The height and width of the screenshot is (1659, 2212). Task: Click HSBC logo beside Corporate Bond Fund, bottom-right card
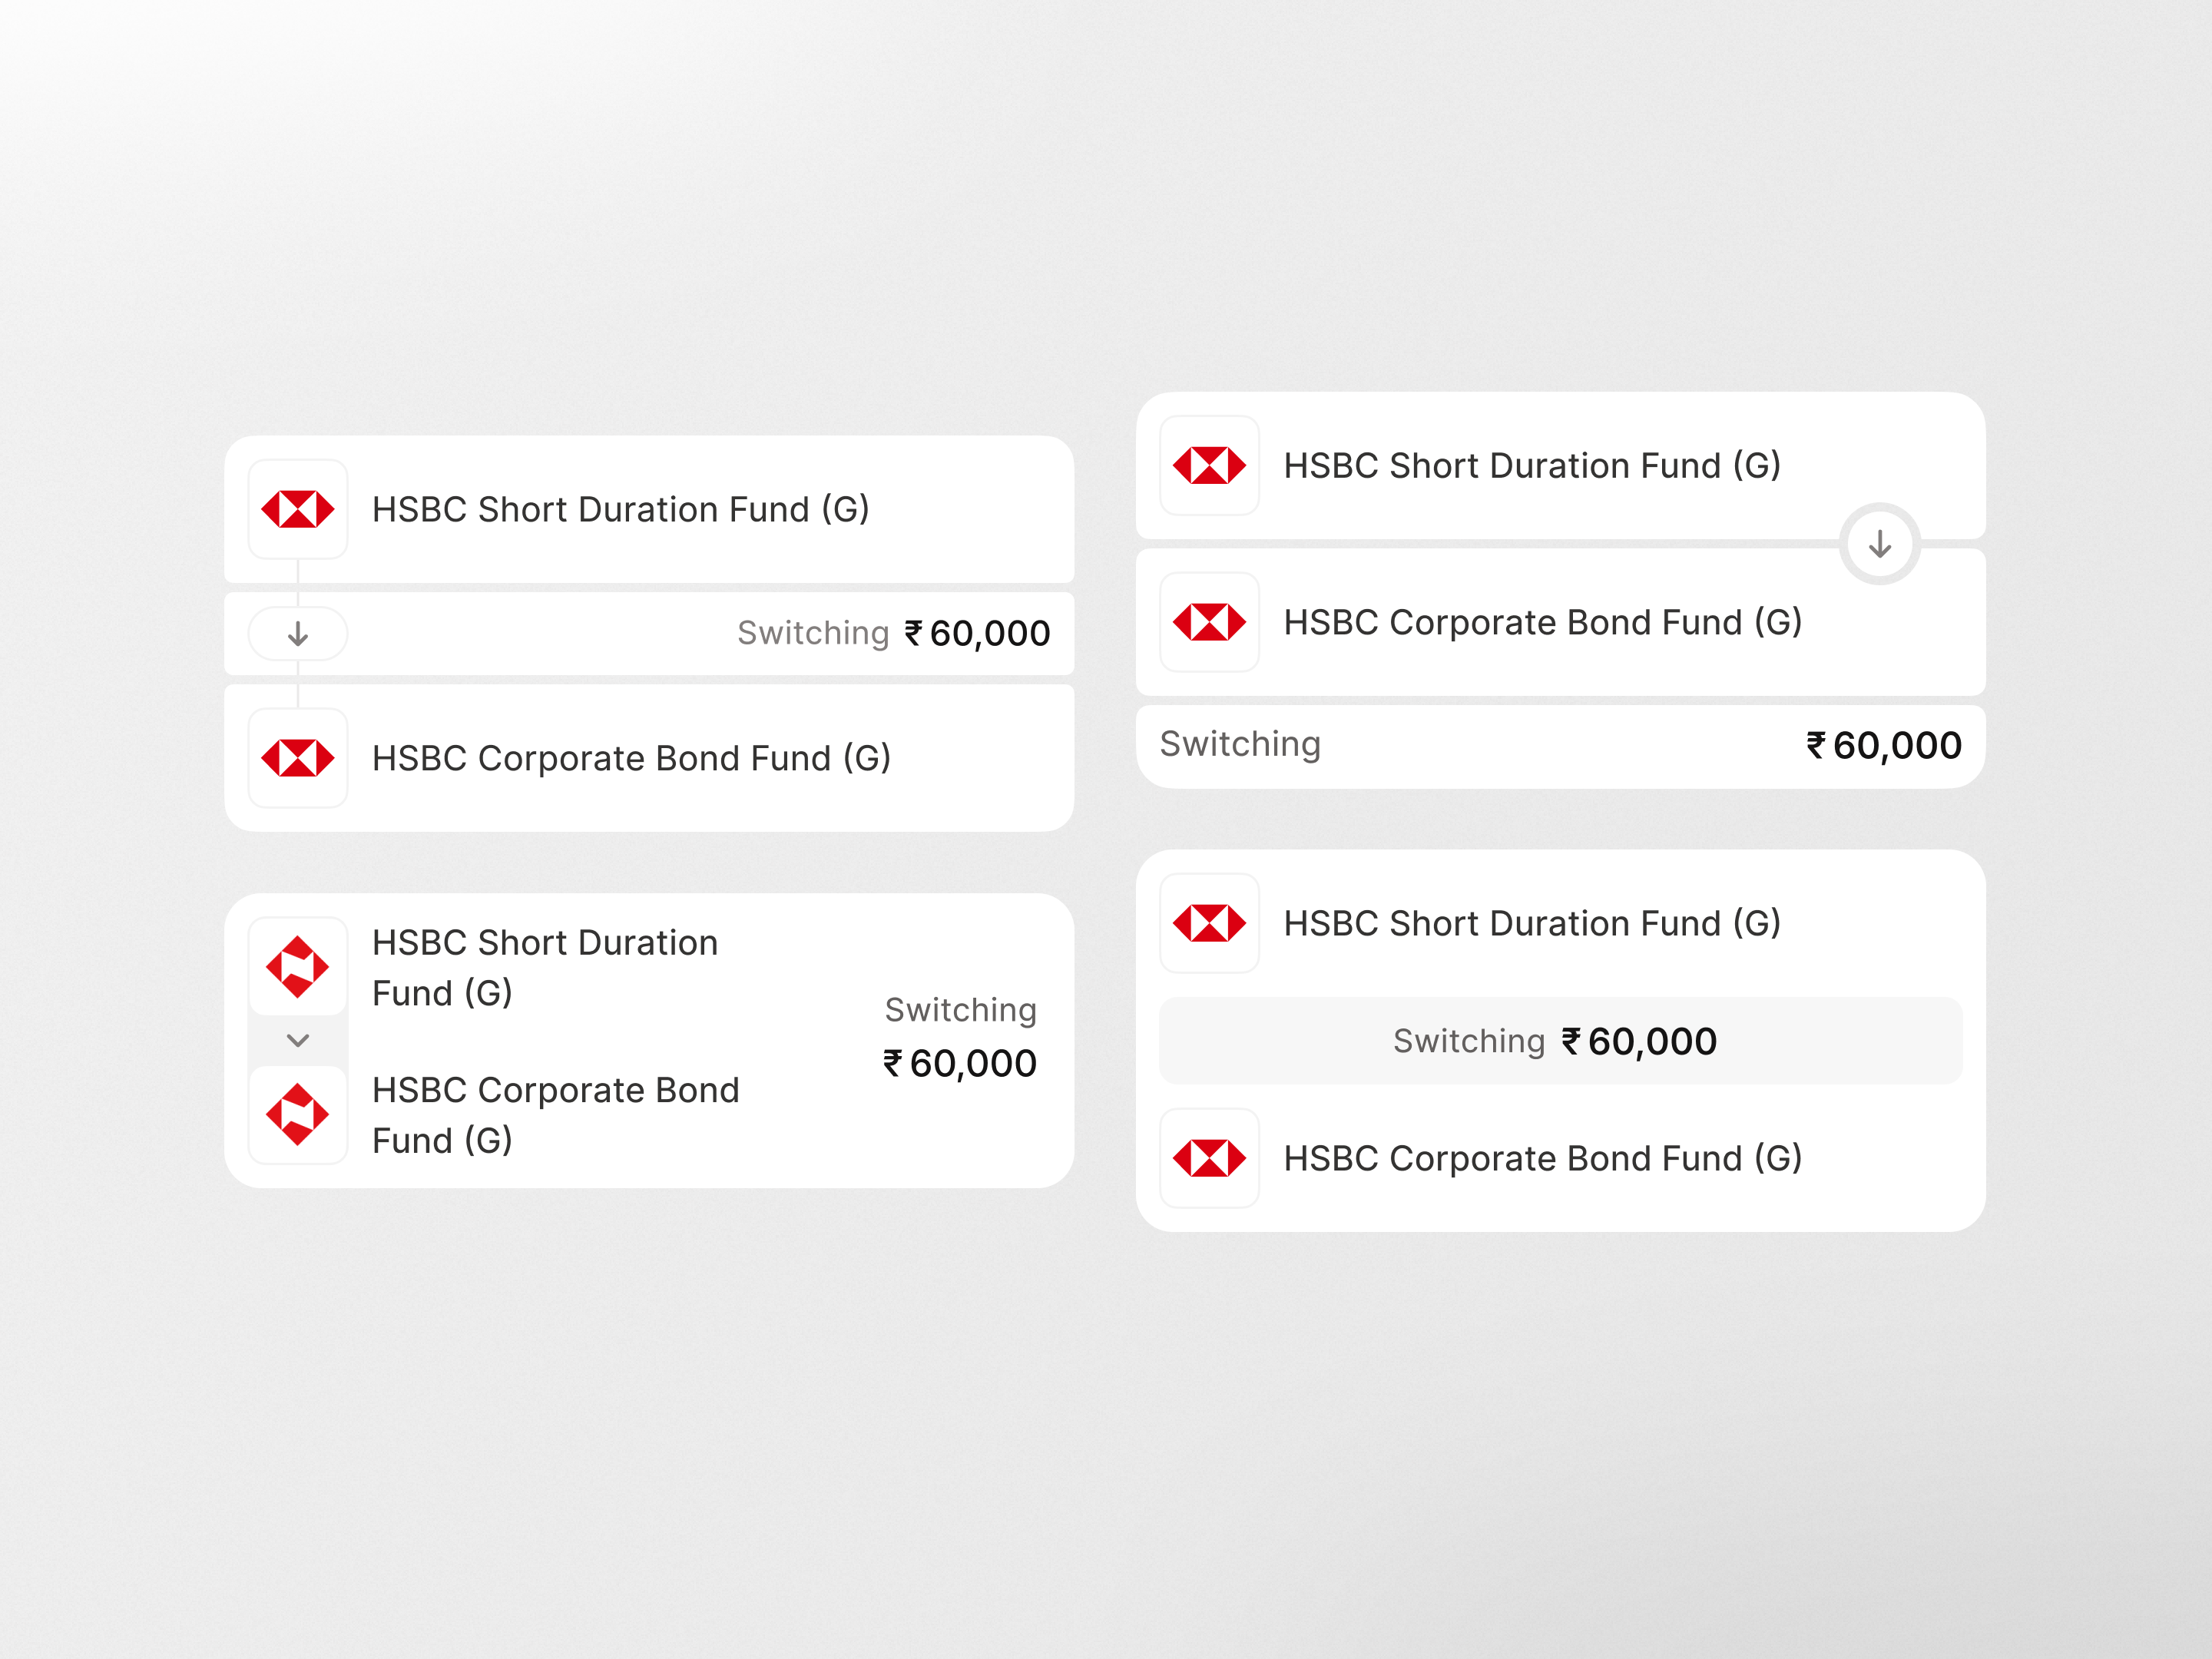point(1209,1158)
